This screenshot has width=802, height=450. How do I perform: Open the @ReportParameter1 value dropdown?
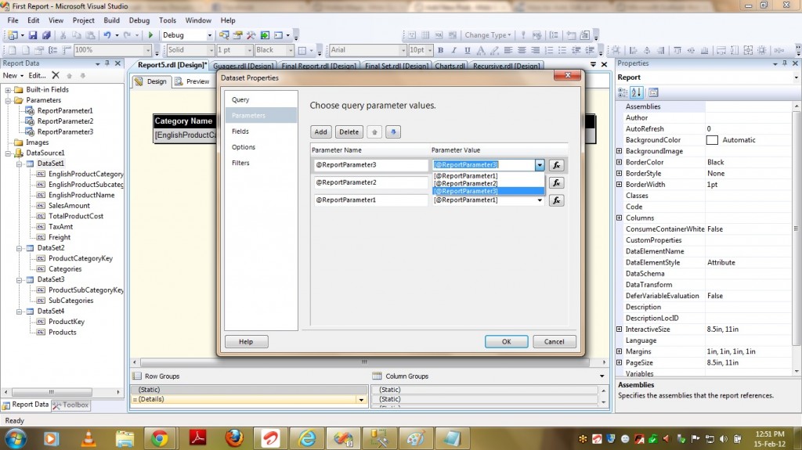[x=540, y=200]
